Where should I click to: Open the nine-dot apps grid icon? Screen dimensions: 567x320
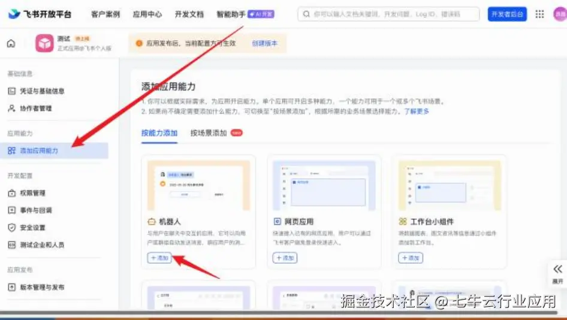tap(539, 14)
